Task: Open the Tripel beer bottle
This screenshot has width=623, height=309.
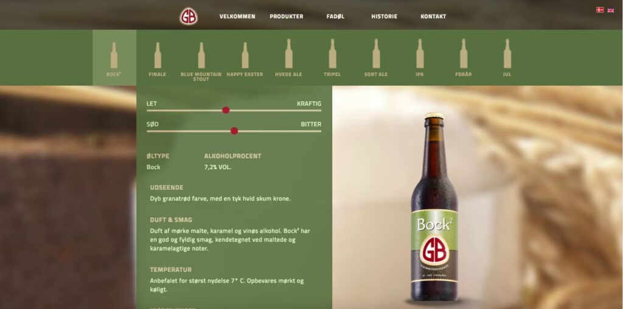Action: 333,54
